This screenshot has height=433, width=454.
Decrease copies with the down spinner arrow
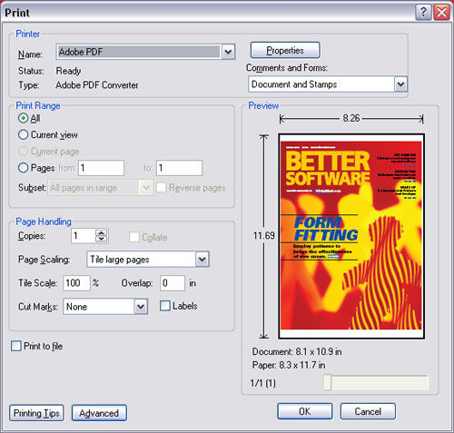[x=102, y=240]
